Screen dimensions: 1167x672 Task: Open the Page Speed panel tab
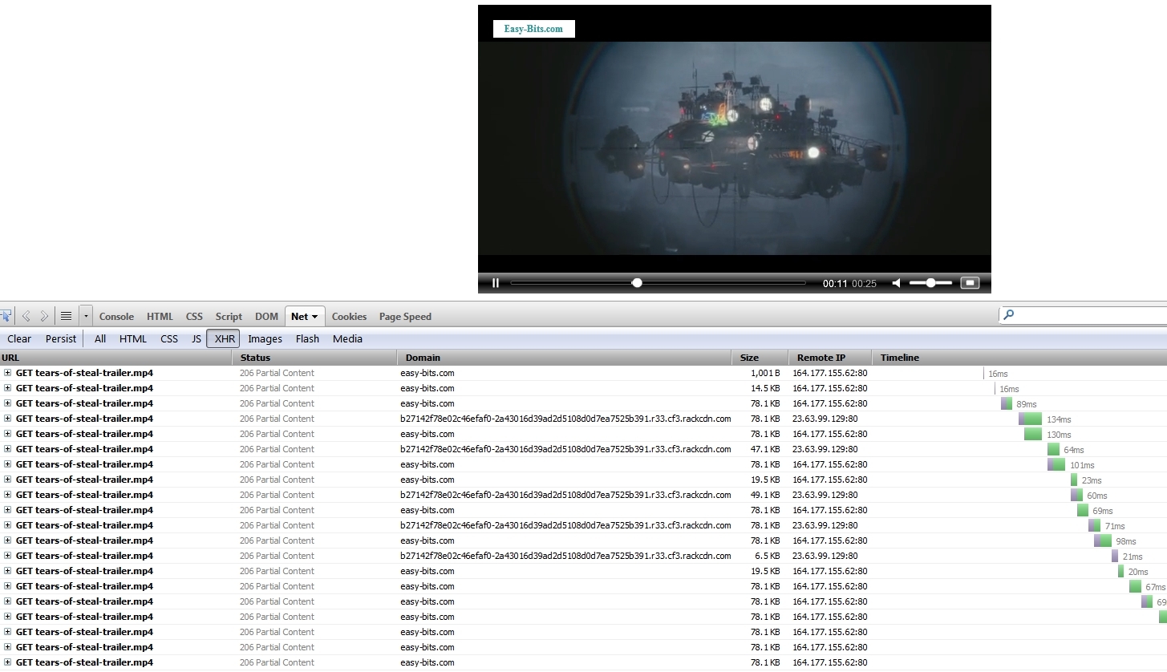tap(405, 317)
